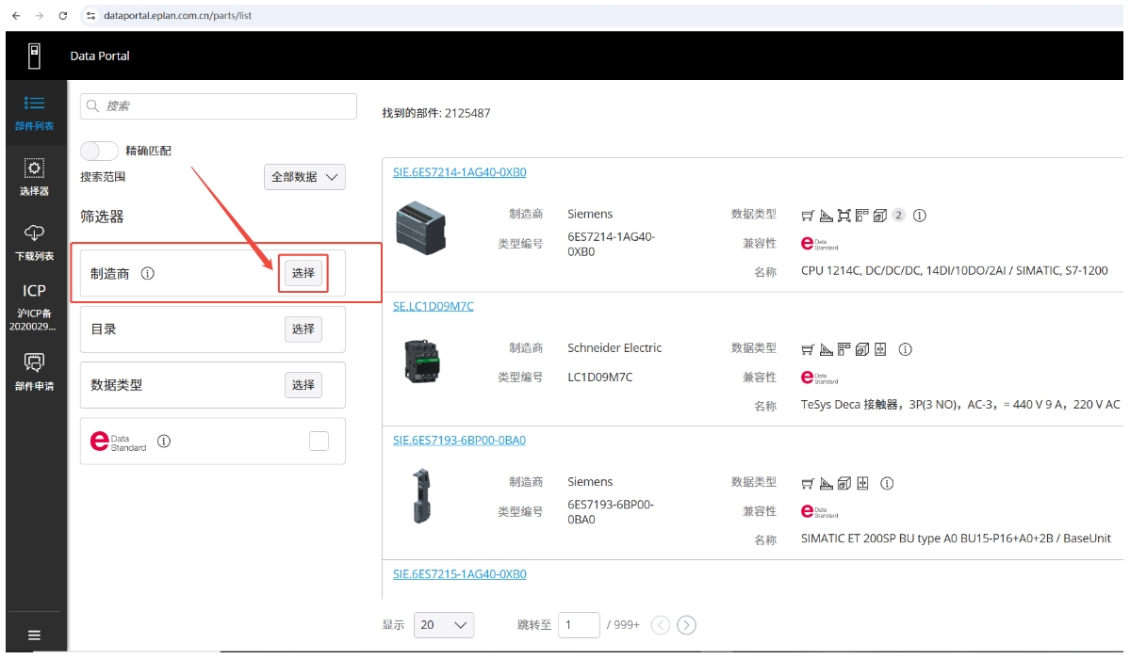Open the 全部数据 search scope dropdown
1130x659 pixels.
(x=304, y=176)
